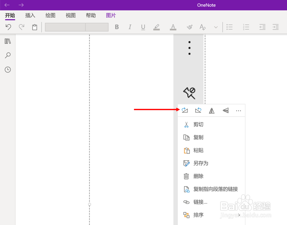
Task: Flip the picture horizontally
Action: coord(212,110)
